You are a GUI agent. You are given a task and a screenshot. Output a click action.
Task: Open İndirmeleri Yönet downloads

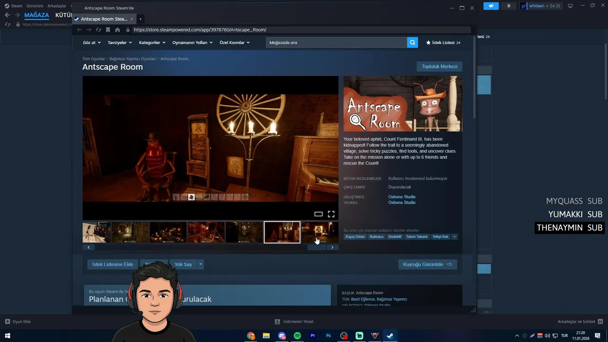tap(294, 322)
